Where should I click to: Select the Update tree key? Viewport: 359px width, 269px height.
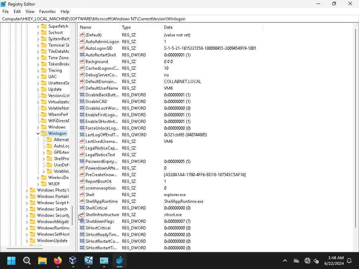[55, 89]
